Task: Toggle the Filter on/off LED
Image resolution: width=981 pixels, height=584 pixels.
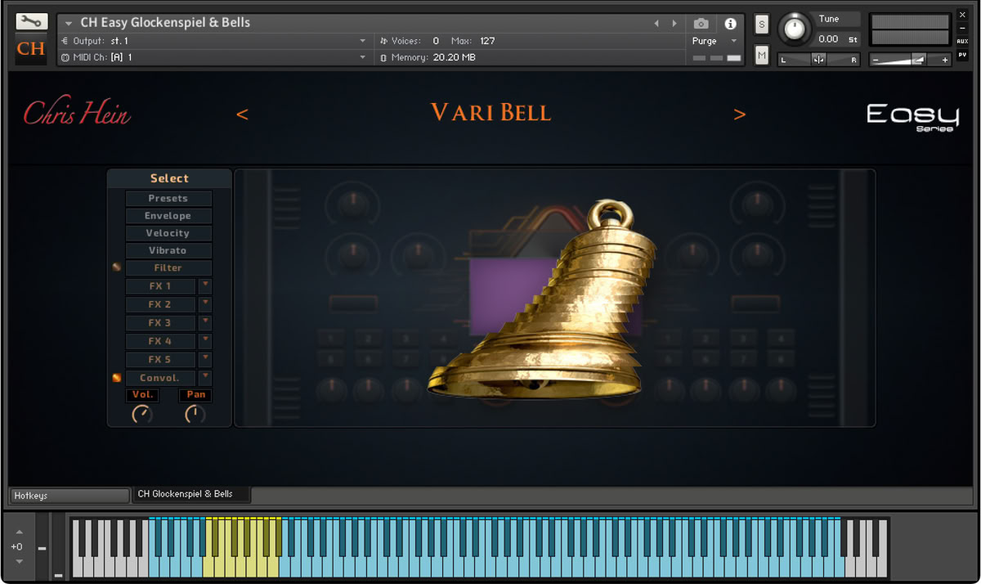Action: coord(116,267)
